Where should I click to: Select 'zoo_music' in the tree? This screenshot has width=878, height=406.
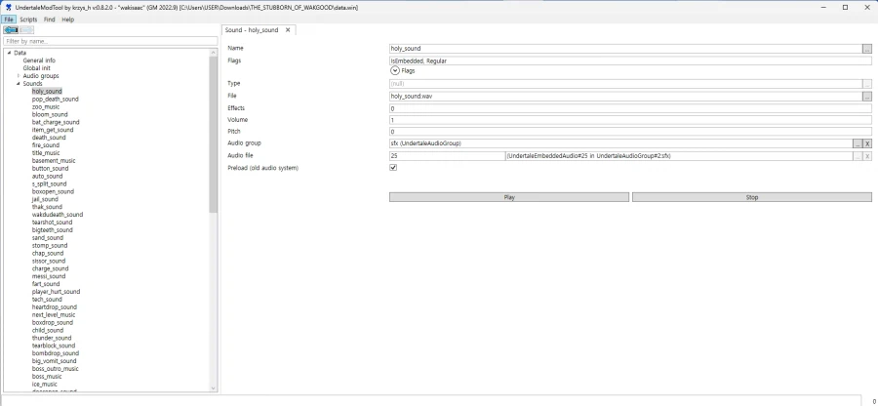click(x=46, y=107)
